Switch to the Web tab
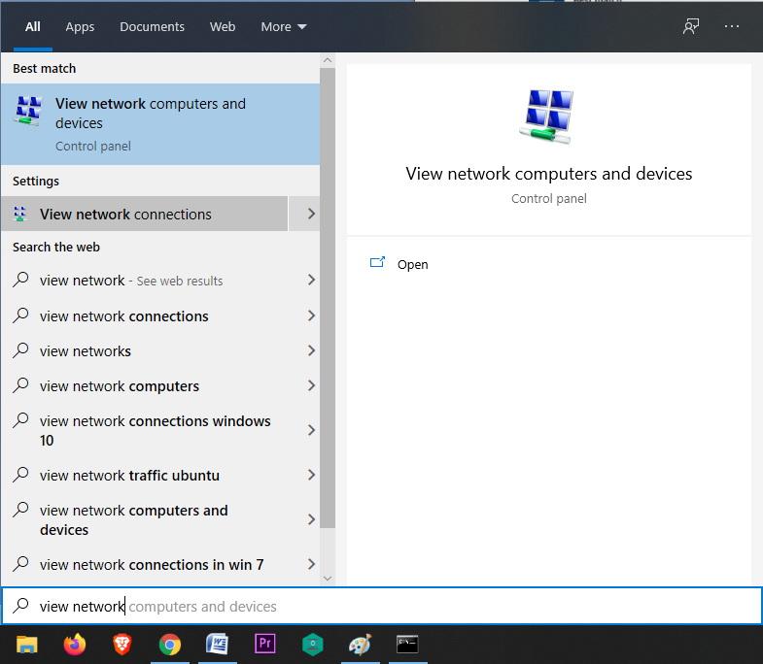 point(223,26)
